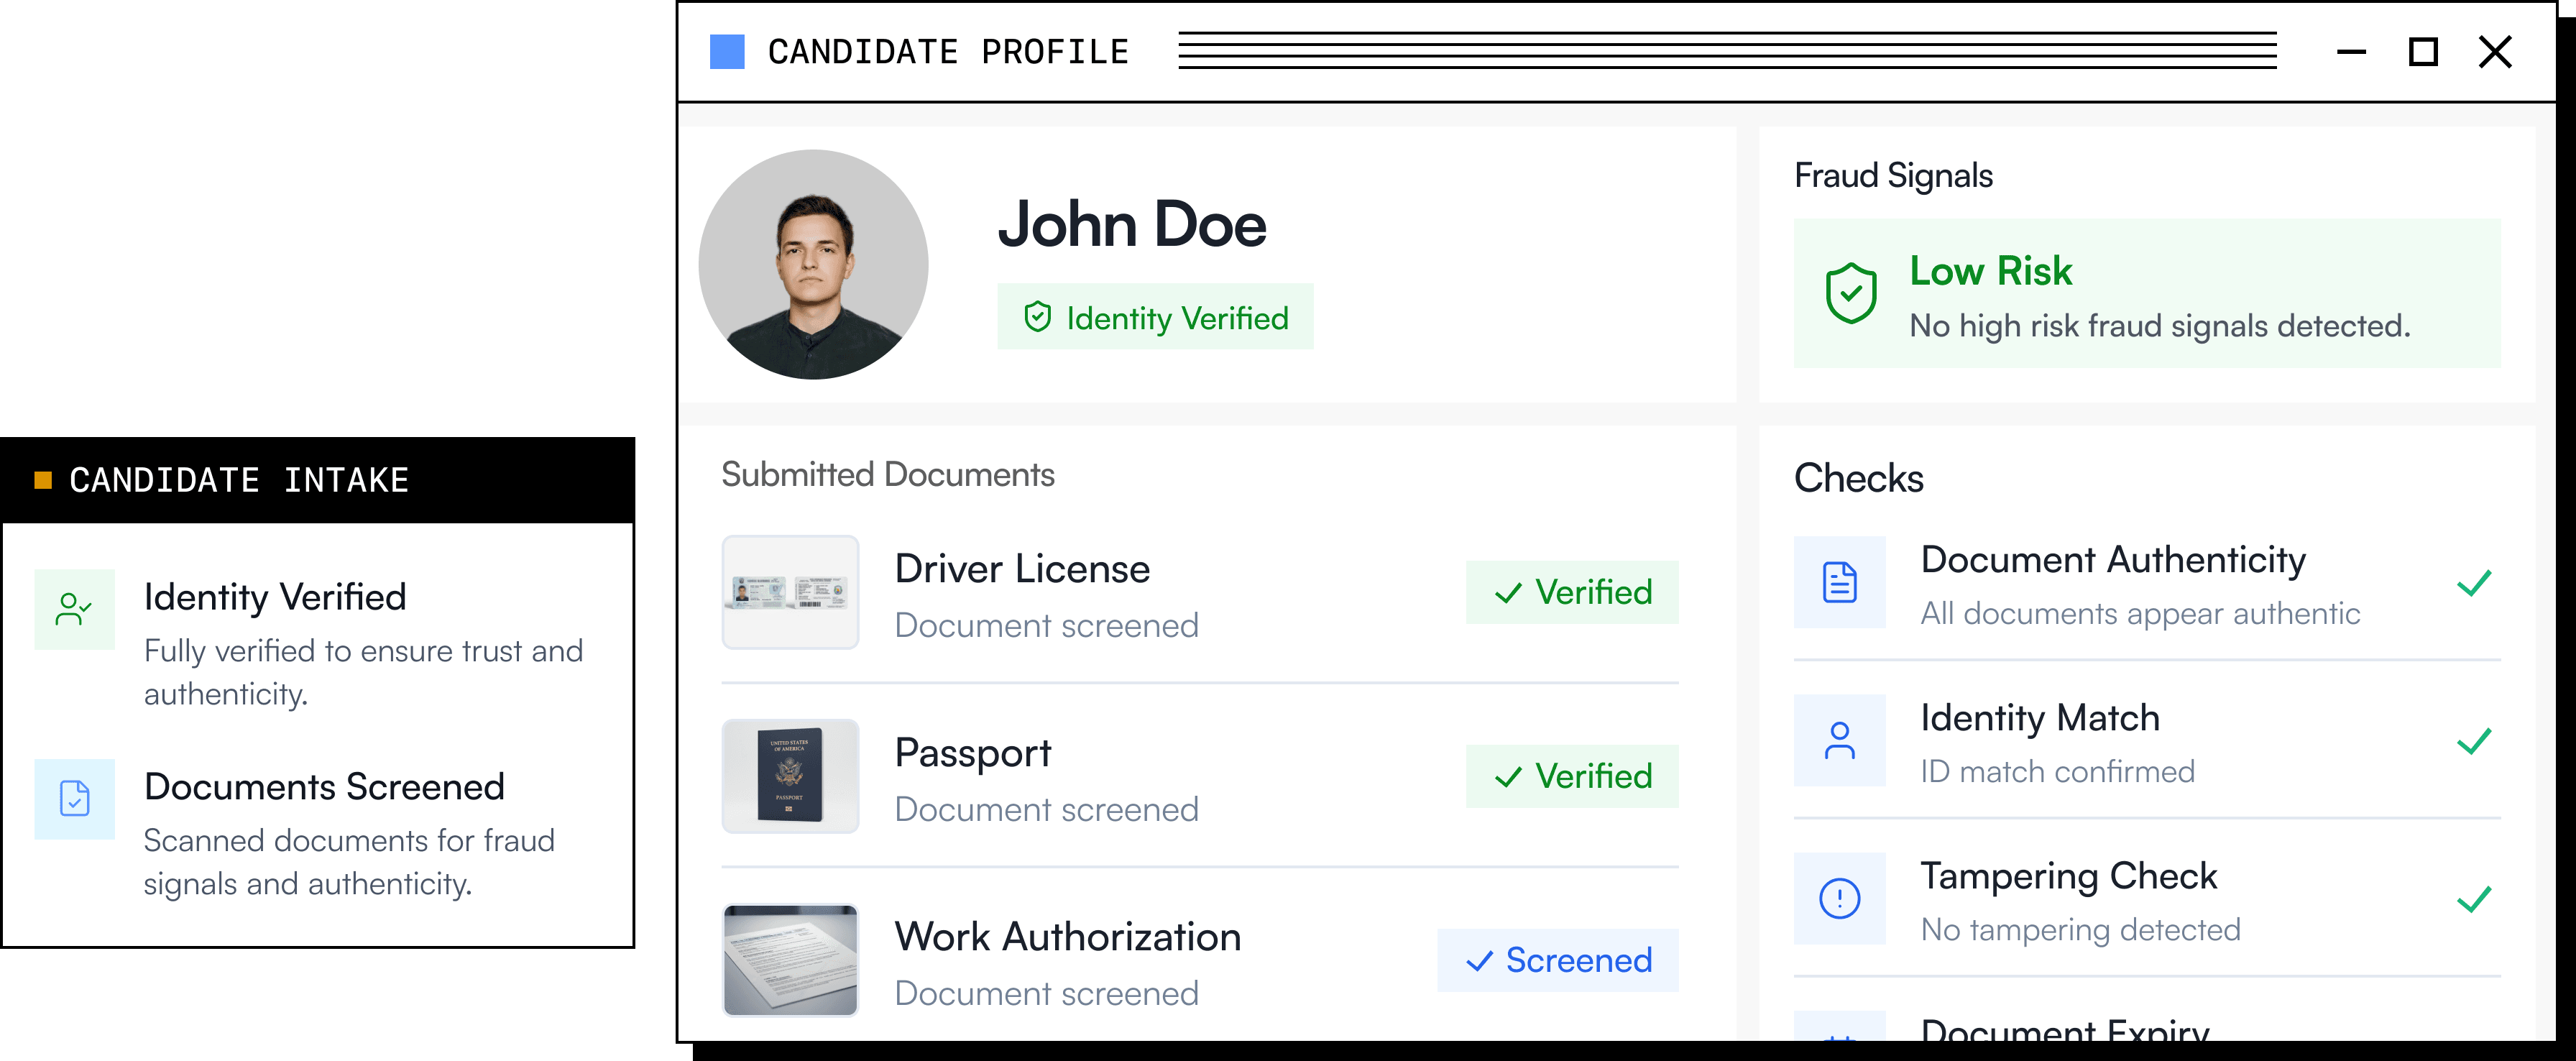
Task: Click the shield icon in Identity Verified badge
Action: pos(1038,317)
